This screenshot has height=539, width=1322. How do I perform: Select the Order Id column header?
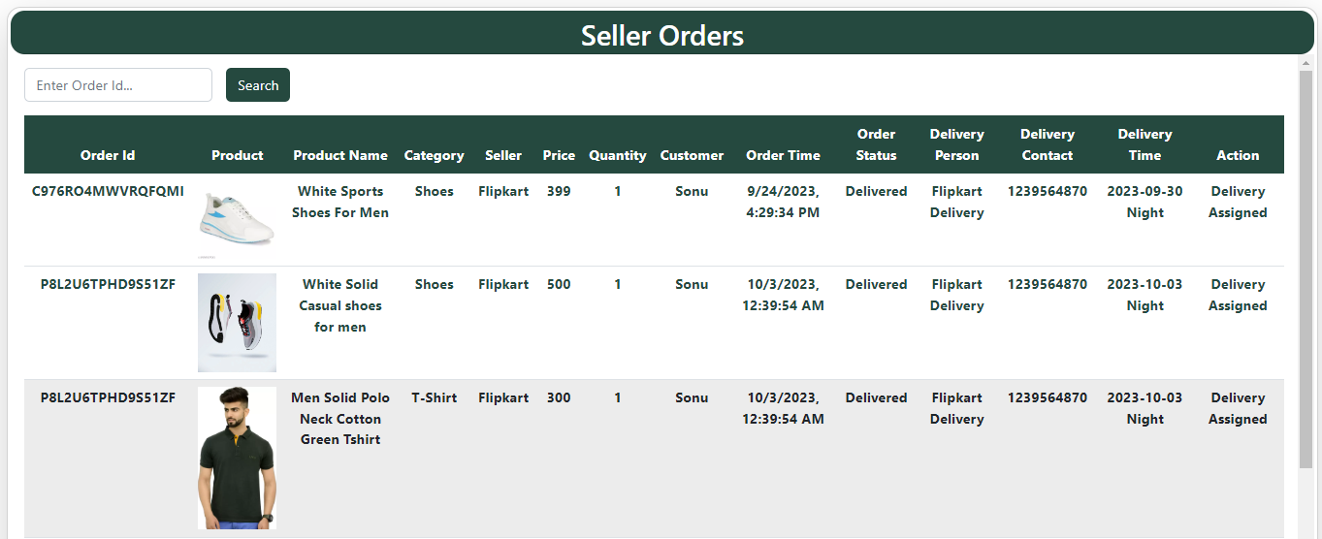108,155
